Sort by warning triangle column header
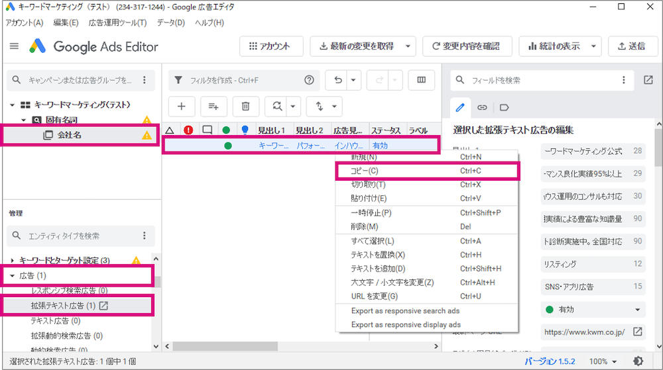663x370 pixels. [170, 130]
